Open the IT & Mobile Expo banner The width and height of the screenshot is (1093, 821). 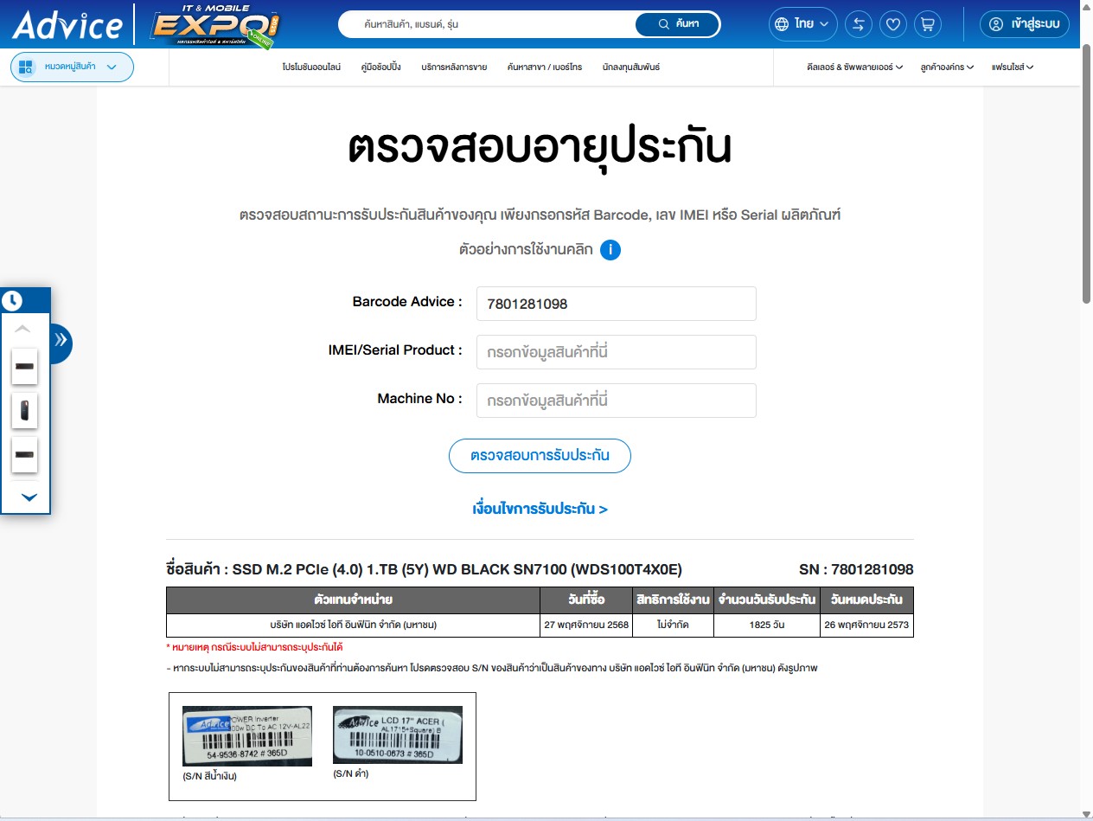coord(215,26)
